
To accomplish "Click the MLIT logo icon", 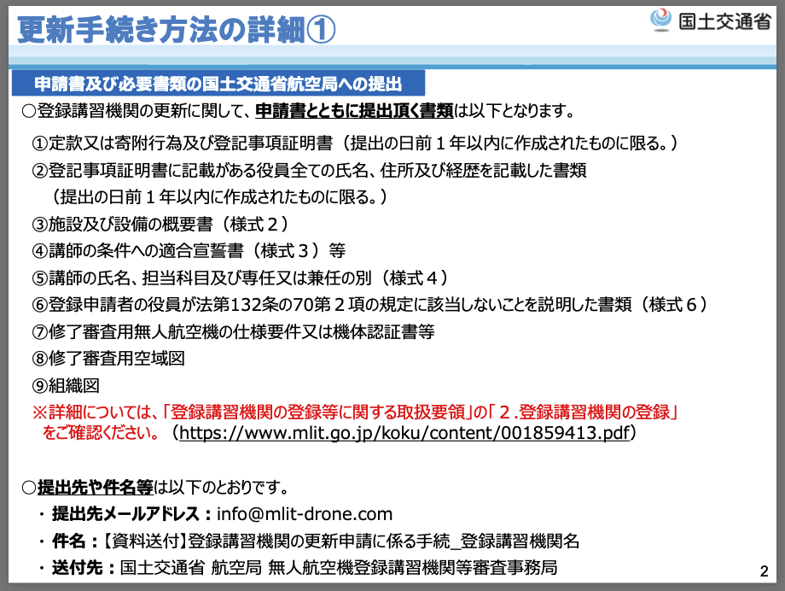I will coord(661,20).
